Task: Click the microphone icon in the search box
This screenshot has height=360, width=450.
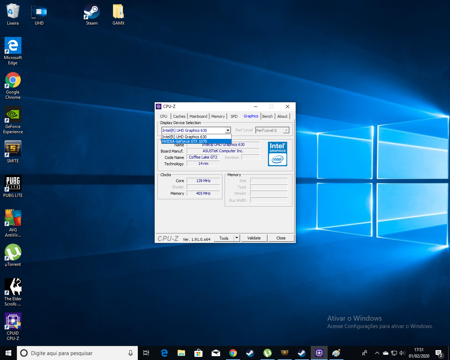Action: click(x=130, y=353)
